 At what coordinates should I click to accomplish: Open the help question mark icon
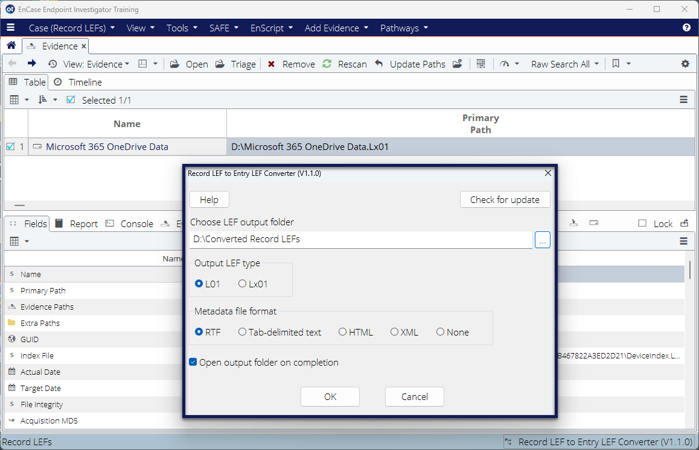(x=686, y=28)
